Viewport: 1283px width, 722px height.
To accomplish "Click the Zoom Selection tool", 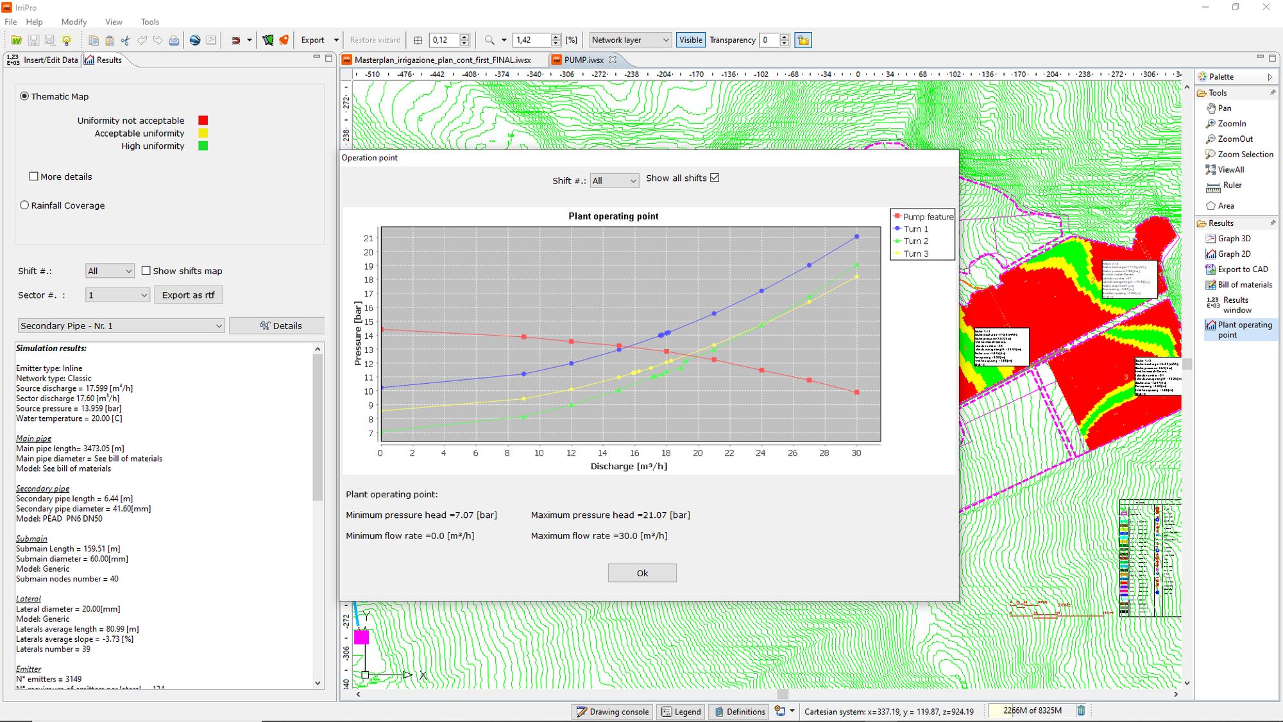I will [1245, 154].
